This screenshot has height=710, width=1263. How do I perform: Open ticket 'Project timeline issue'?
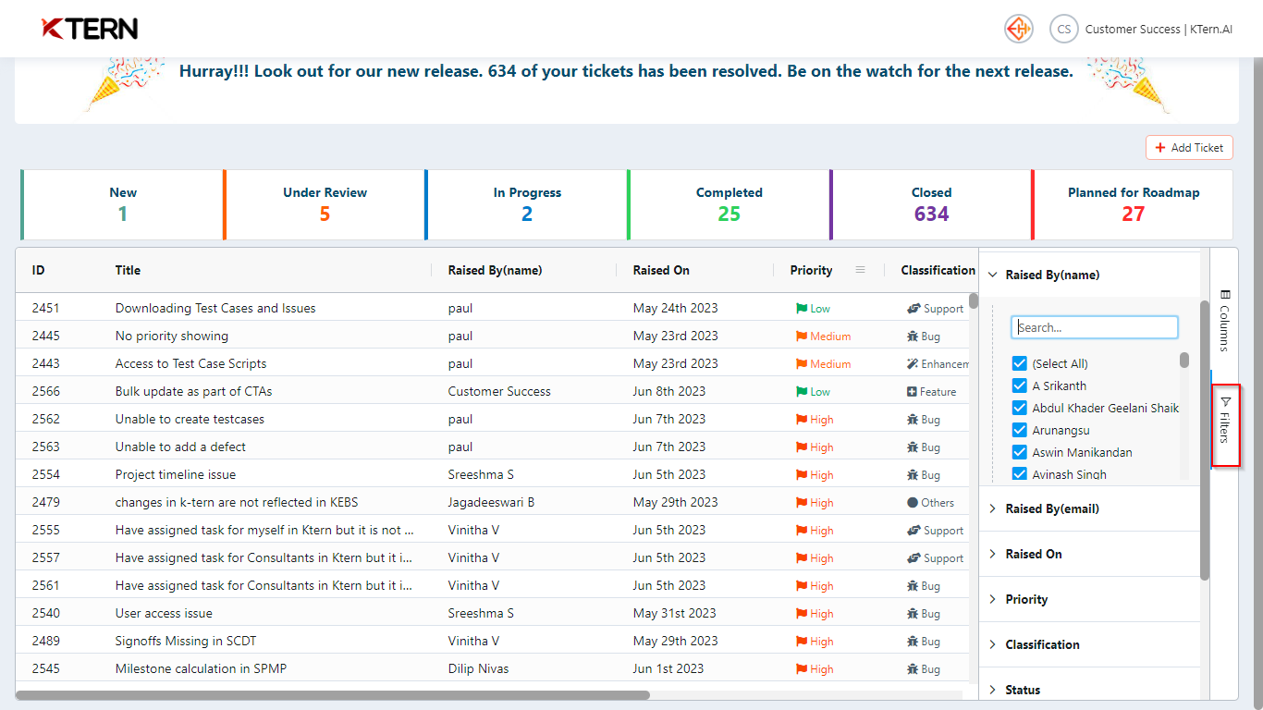coord(176,474)
